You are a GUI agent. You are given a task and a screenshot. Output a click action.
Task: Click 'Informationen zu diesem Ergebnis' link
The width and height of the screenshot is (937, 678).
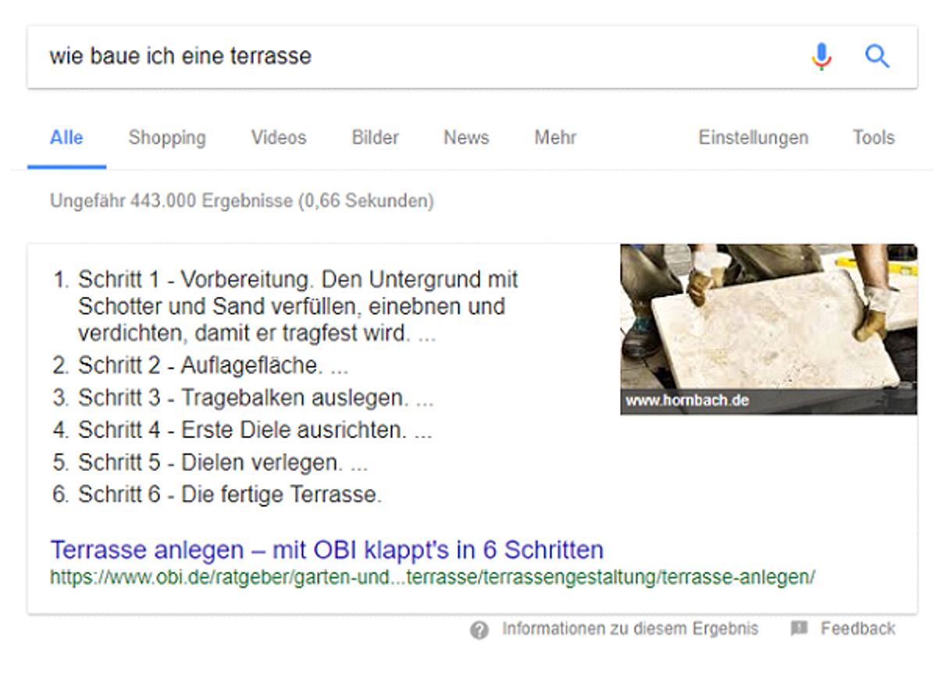pos(630,629)
